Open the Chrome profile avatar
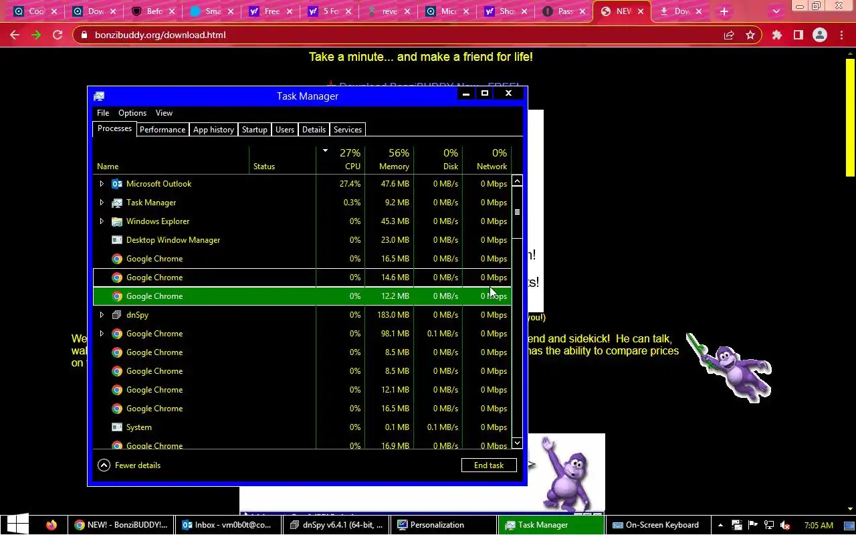 [x=820, y=35]
